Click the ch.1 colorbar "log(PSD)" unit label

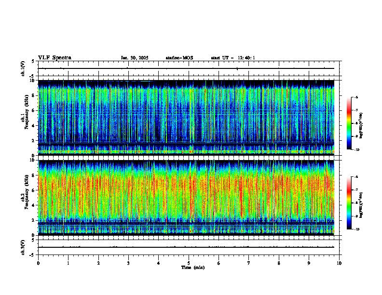click(361, 126)
